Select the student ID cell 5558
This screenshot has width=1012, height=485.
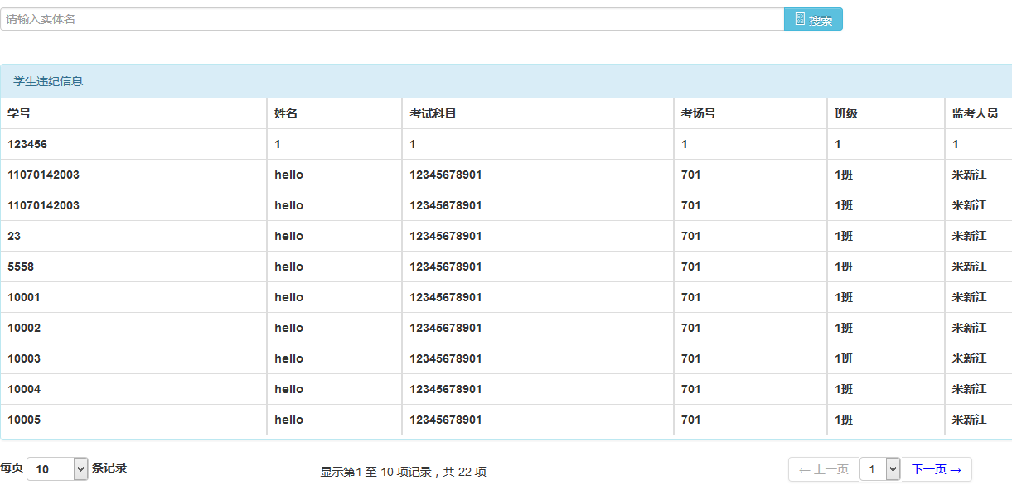[x=21, y=267]
